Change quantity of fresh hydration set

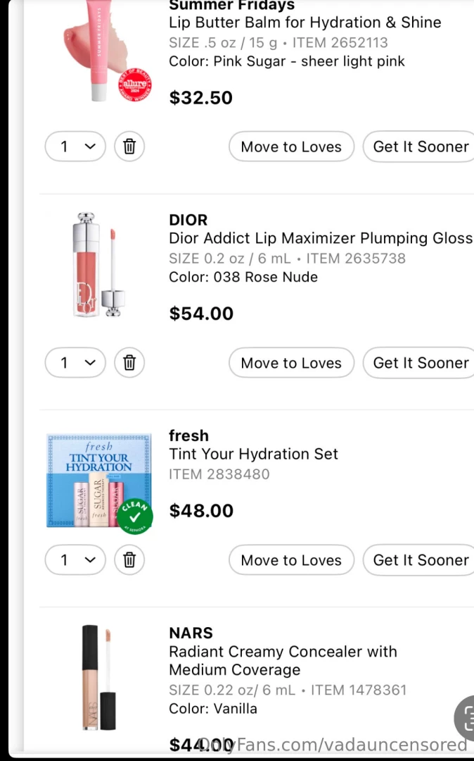coord(75,560)
